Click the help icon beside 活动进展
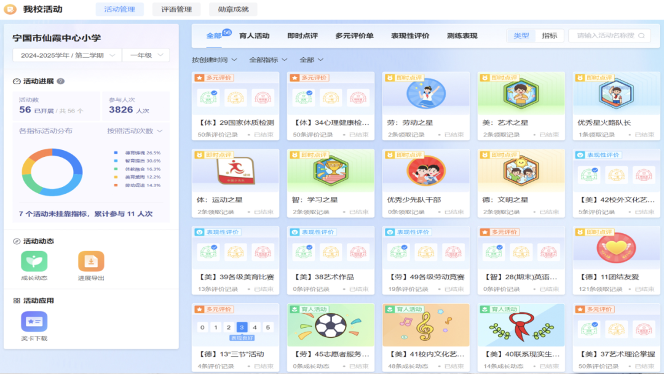This screenshot has width=664, height=374. click(61, 81)
